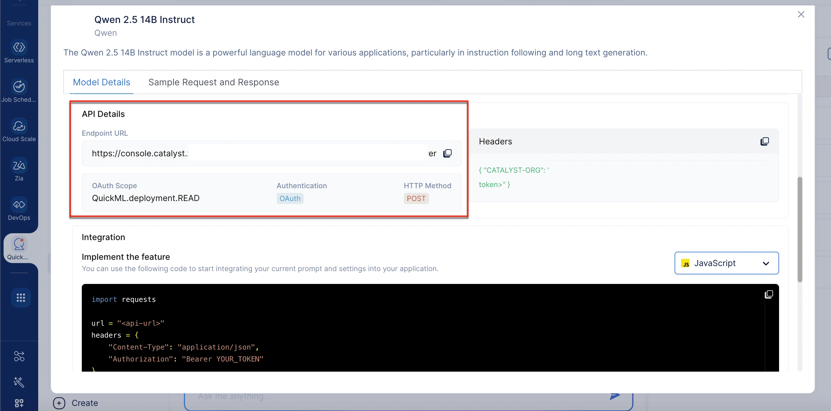This screenshot has width=831, height=411.
Task: Open the Zia service
Action: click(x=19, y=165)
